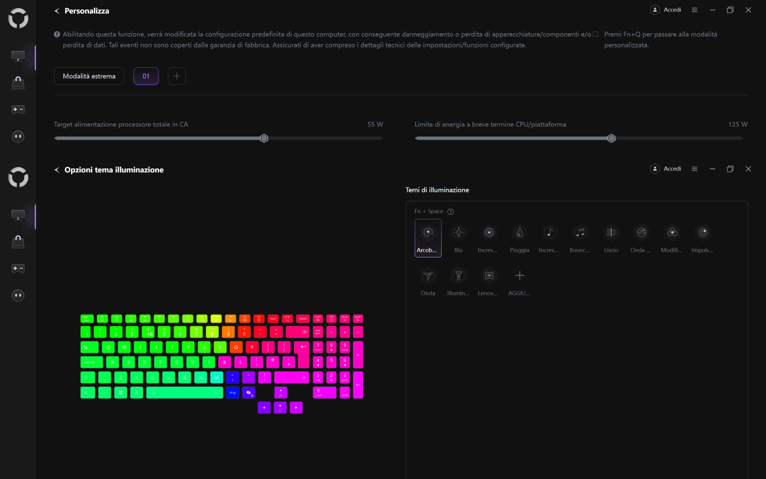Select the 01 custom mode profile
Image resolution: width=766 pixels, height=479 pixels.
(146, 76)
